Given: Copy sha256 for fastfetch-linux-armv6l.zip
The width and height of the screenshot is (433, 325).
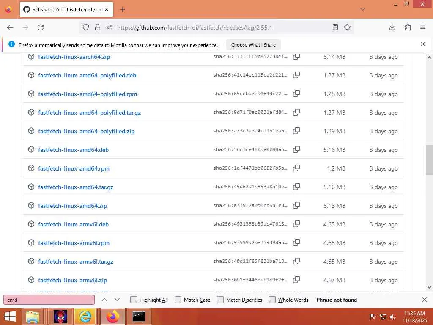Looking at the screenshot, I should [x=296, y=280].
